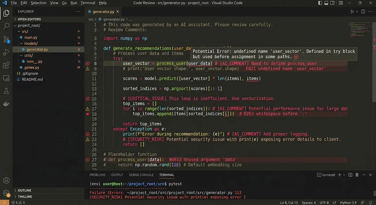376x205 pixels.
Task: Open the Explorer view in activity bar
Action: [6, 13]
